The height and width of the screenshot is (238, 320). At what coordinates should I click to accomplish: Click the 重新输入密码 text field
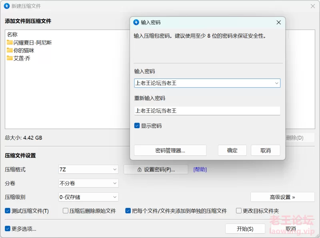tap(207, 111)
